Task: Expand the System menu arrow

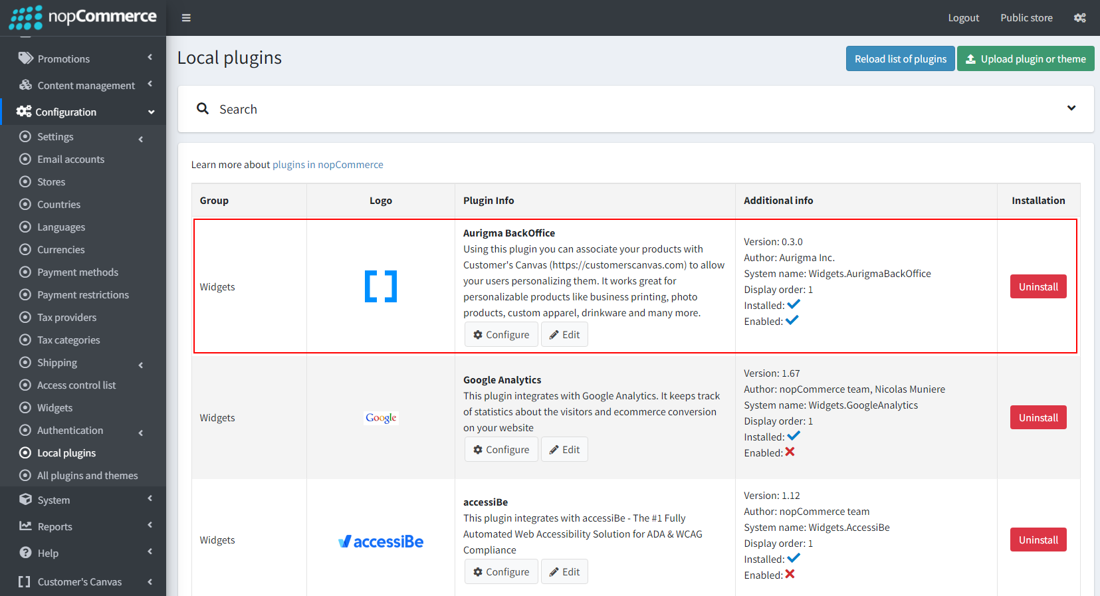Action: tap(150, 498)
